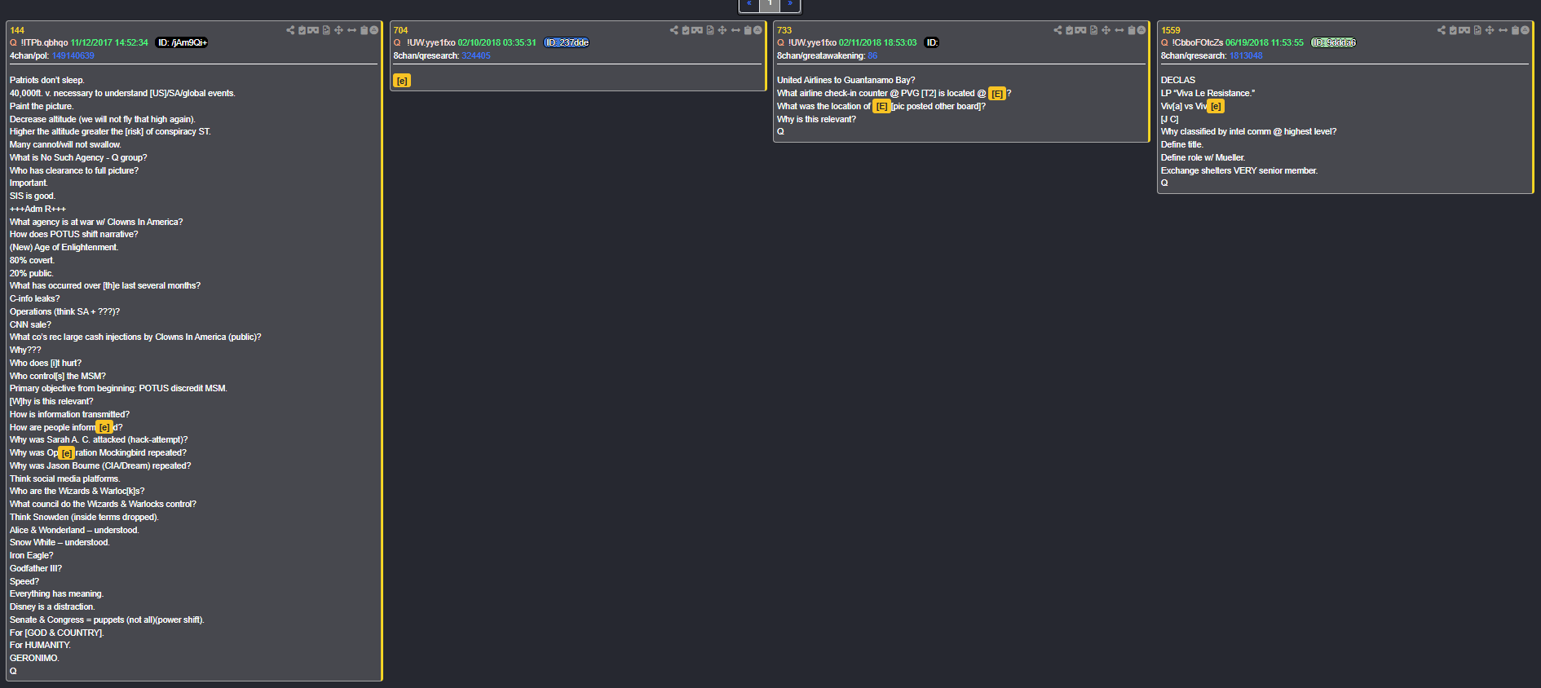Click the four-way move icon on post 144

pyautogui.click(x=338, y=30)
